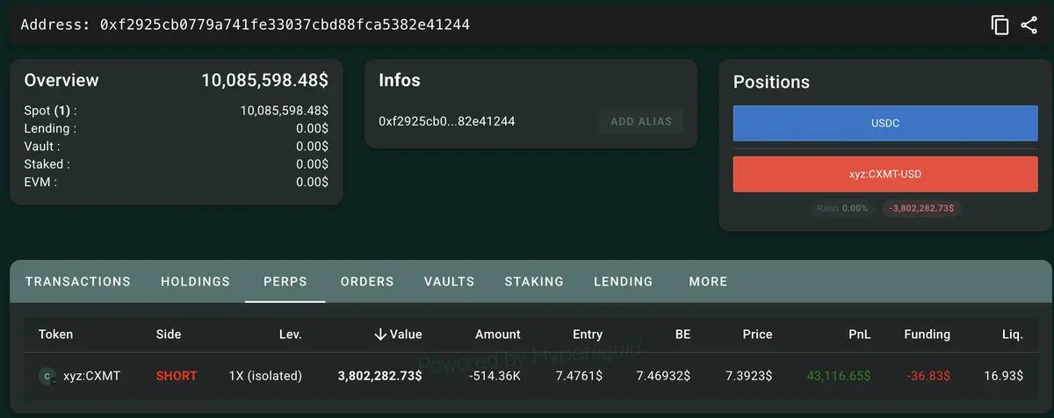Sort table by Side column header

(x=169, y=334)
